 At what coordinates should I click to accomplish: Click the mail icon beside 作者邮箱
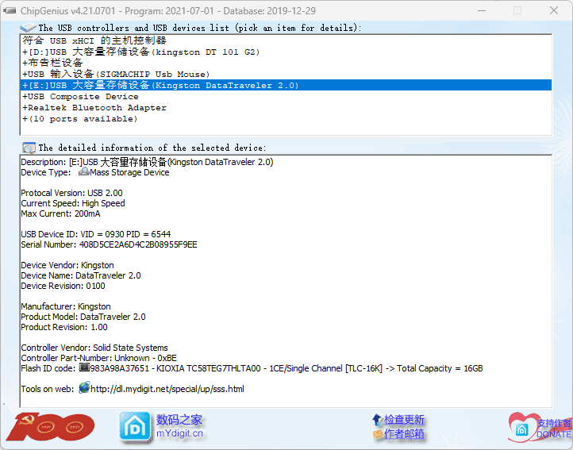pos(378,434)
